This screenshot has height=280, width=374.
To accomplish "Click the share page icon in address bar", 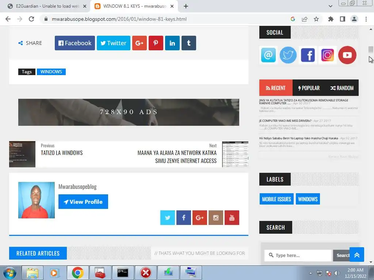I will pyautogui.click(x=305, y=19).
